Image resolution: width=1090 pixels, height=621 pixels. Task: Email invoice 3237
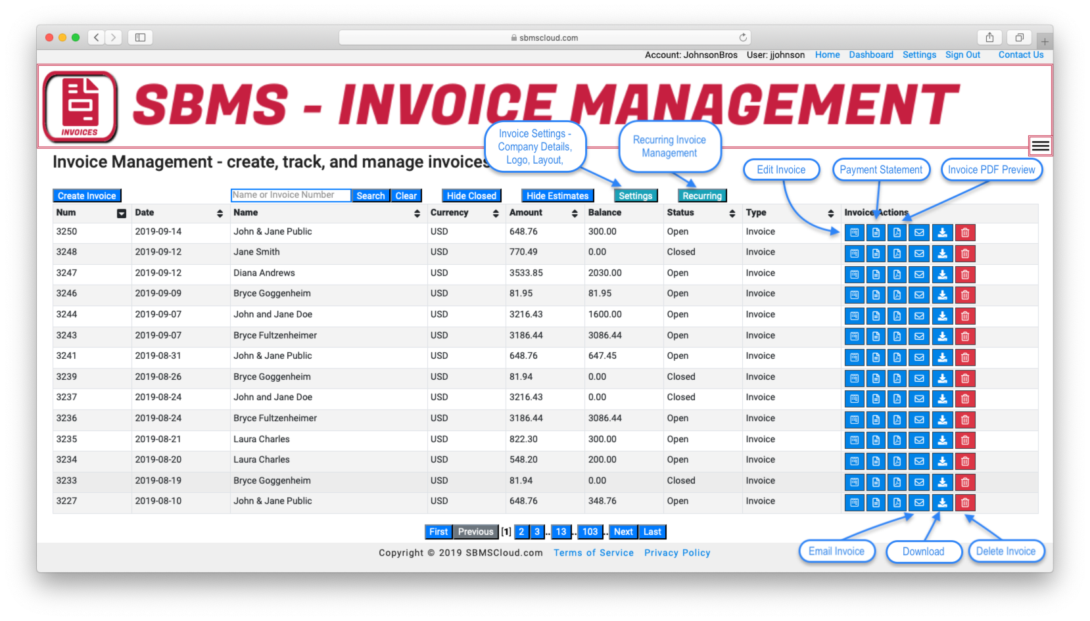919,399
